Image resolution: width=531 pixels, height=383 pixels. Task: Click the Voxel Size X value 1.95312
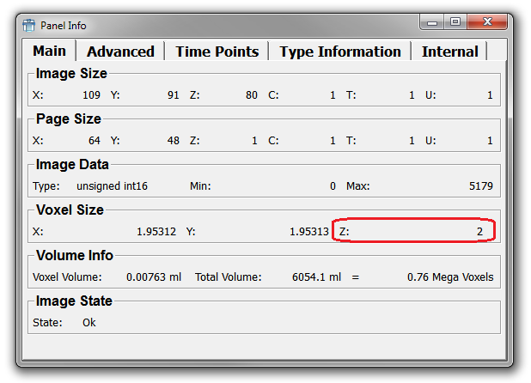[x=156, y=232]
